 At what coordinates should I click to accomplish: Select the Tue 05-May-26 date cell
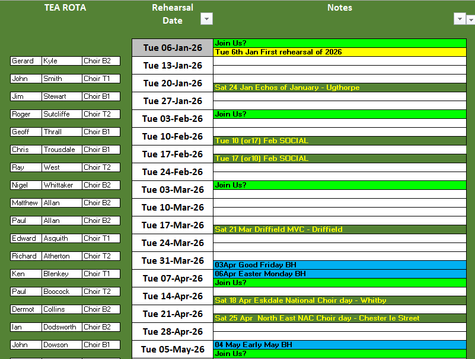(172, 350)
